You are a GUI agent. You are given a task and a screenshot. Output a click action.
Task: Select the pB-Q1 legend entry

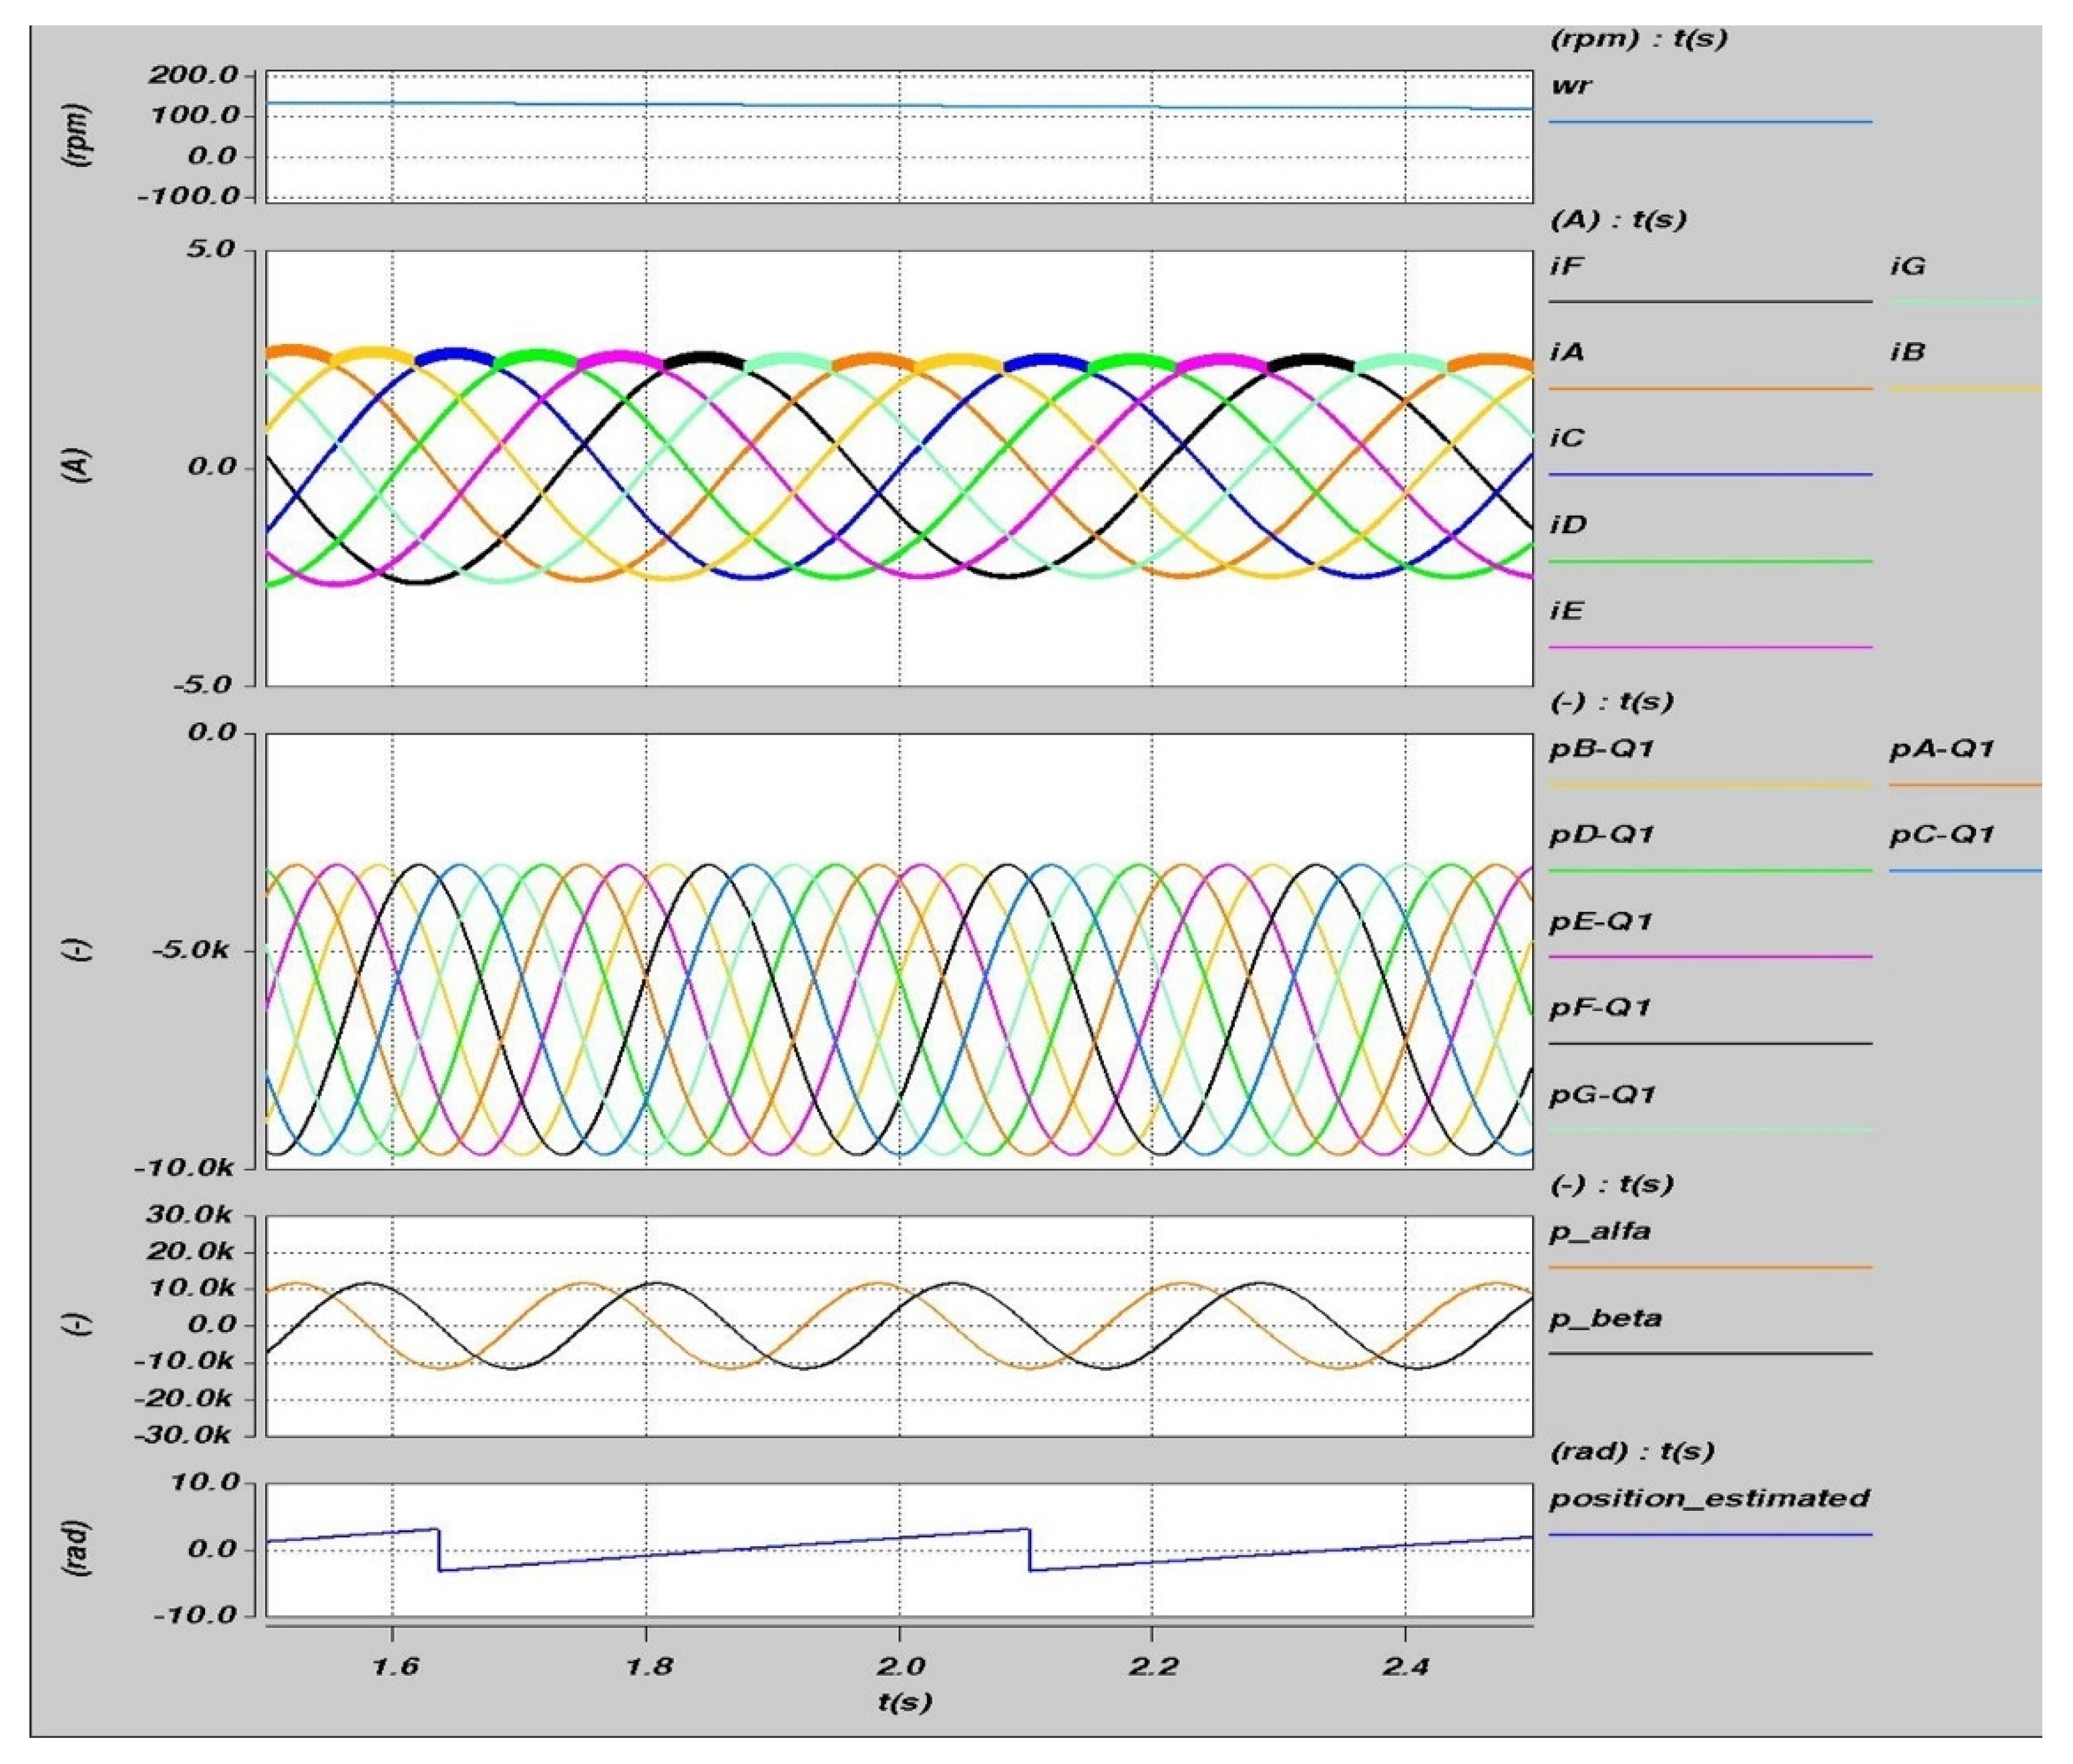coord(1601,749)
